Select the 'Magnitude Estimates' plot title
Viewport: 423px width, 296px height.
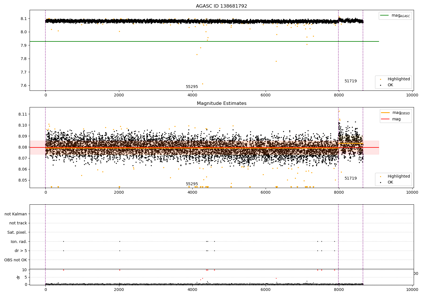click(221, 103)
